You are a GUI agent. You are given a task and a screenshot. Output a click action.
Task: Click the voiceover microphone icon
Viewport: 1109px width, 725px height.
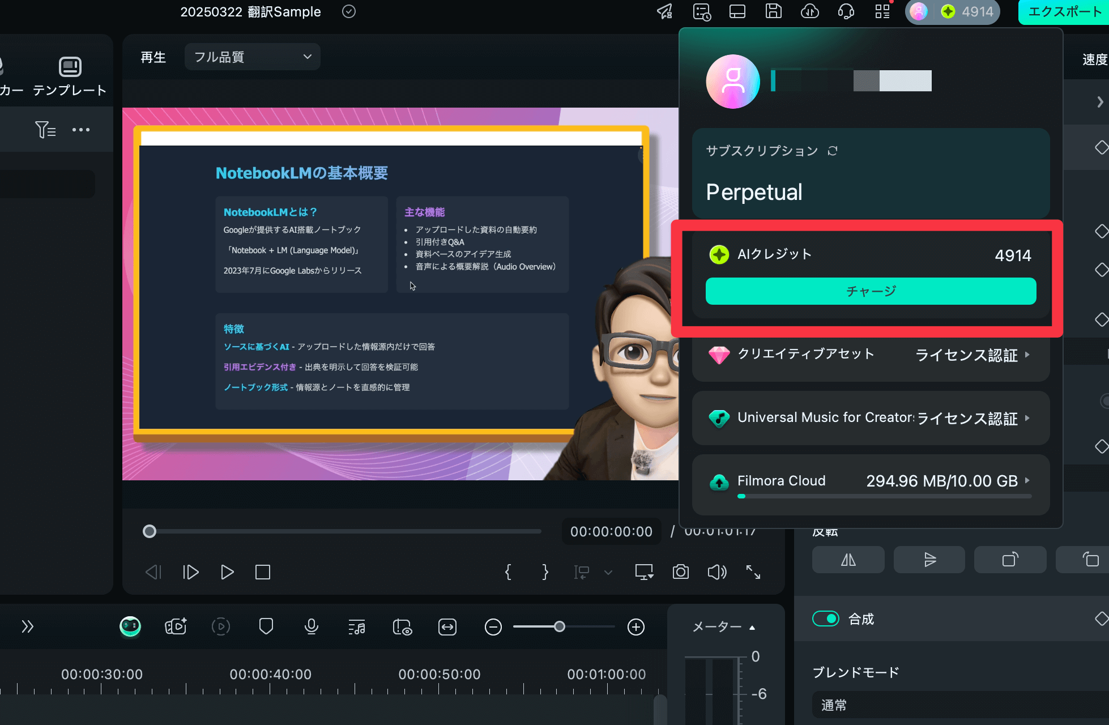[x=311, y=626]
